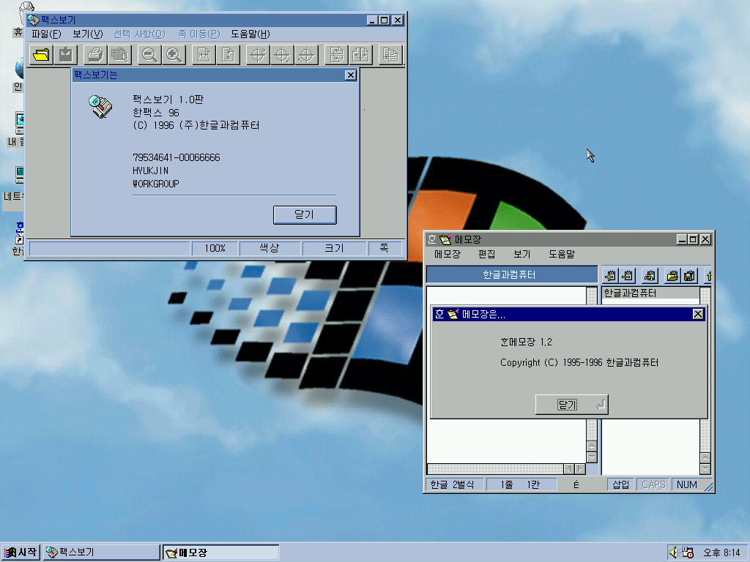
Task: Click the memo text pane scroll down arrow
Action: 592,457
